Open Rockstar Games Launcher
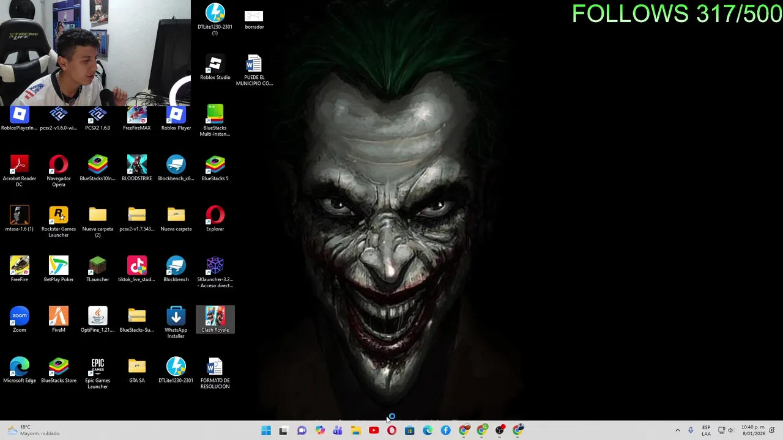The height and width of the screenshot is (440, 783). click(59, 222)
